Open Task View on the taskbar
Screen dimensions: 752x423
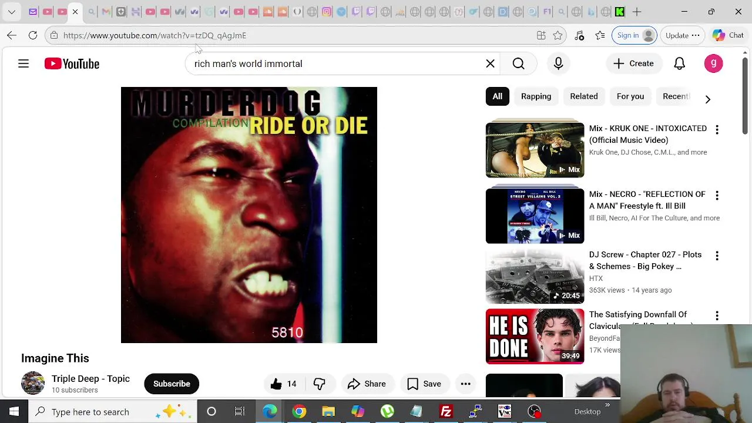[x=240, y=412]
